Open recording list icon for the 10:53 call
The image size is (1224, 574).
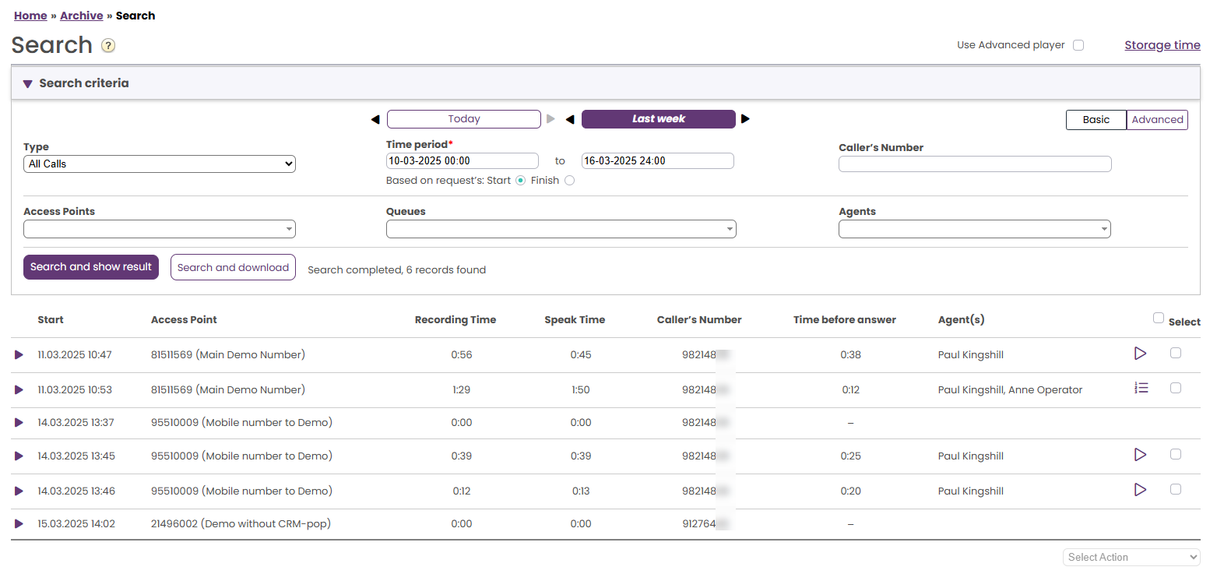pos(1141,388)
